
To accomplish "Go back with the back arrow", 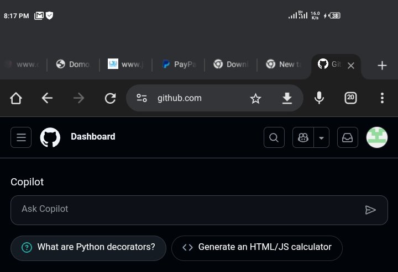I will 47,98.
